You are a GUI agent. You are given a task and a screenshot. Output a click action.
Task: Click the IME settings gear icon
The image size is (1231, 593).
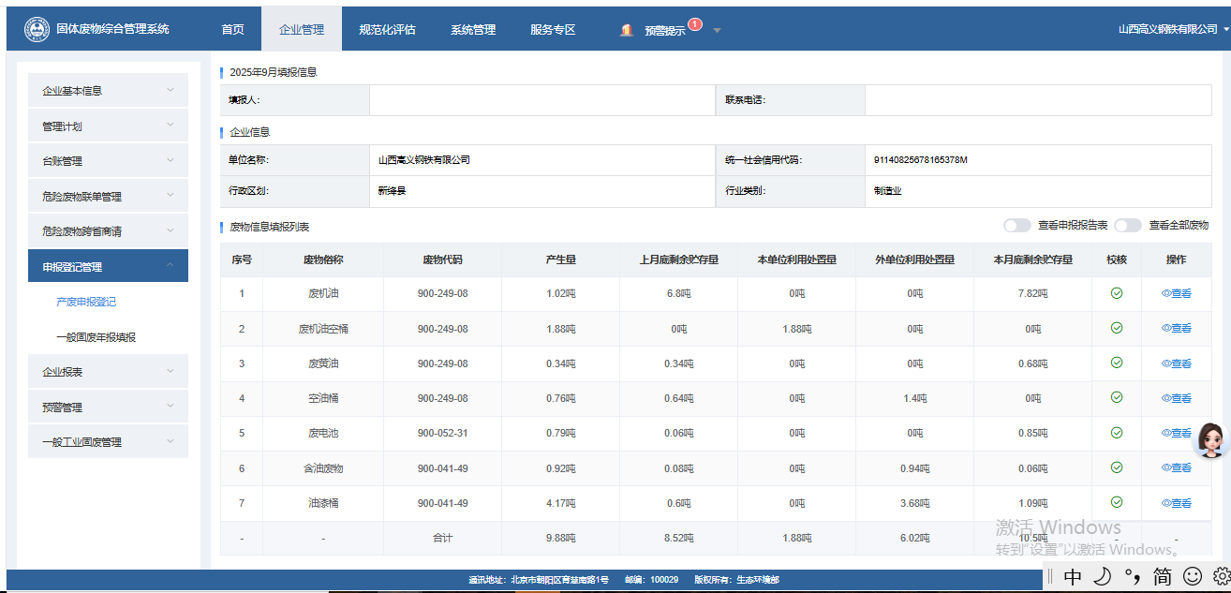(x=1221, y=575)
